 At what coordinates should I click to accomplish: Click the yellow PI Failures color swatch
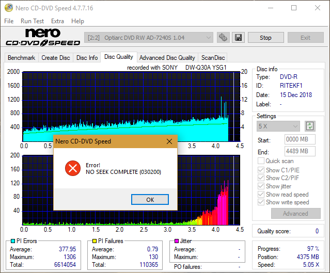coord(95,241)
